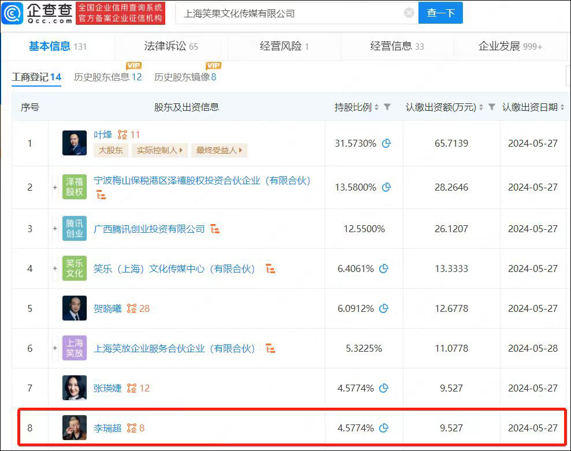This screenshot has height=451, width=571.
Task: Sort by 持股比例 column arrows
Action: [x=377, y=107]
